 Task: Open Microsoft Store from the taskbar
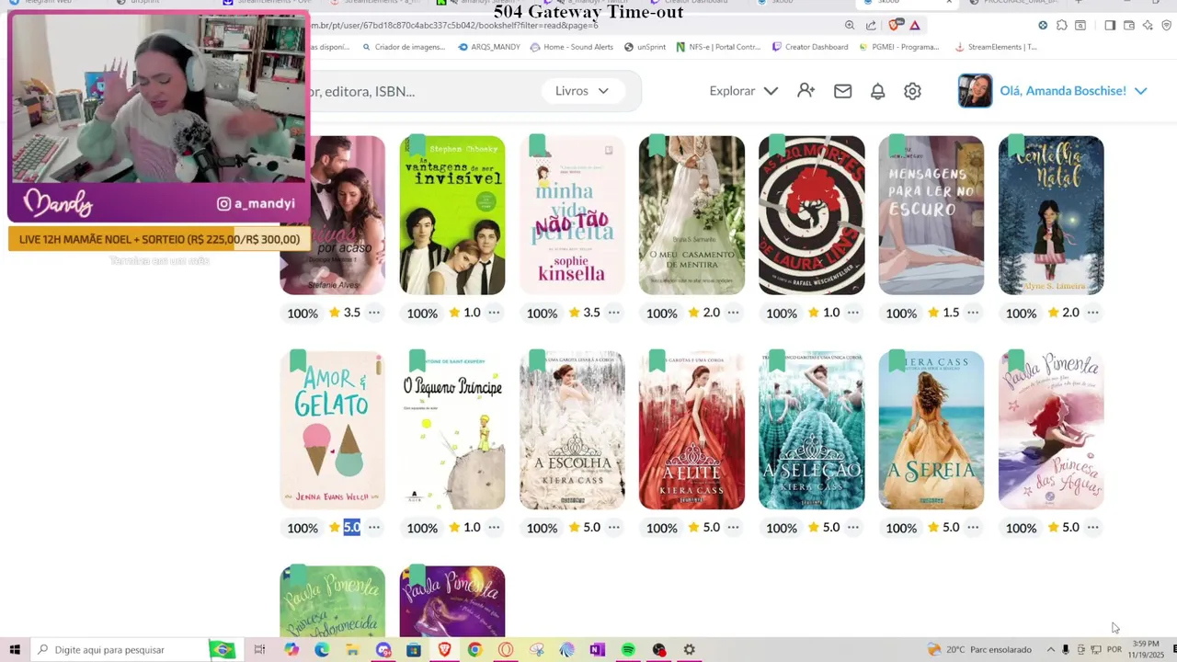click(414, 650)
